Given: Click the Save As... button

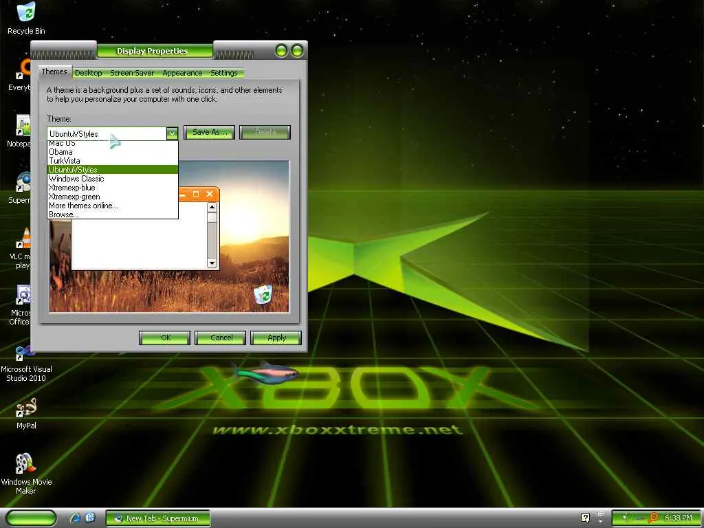Looking at the screenshot, I should tap(209, 132).
